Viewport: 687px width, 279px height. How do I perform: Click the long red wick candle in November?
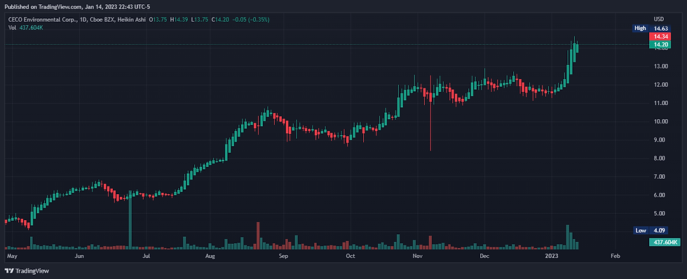[430, 113]
